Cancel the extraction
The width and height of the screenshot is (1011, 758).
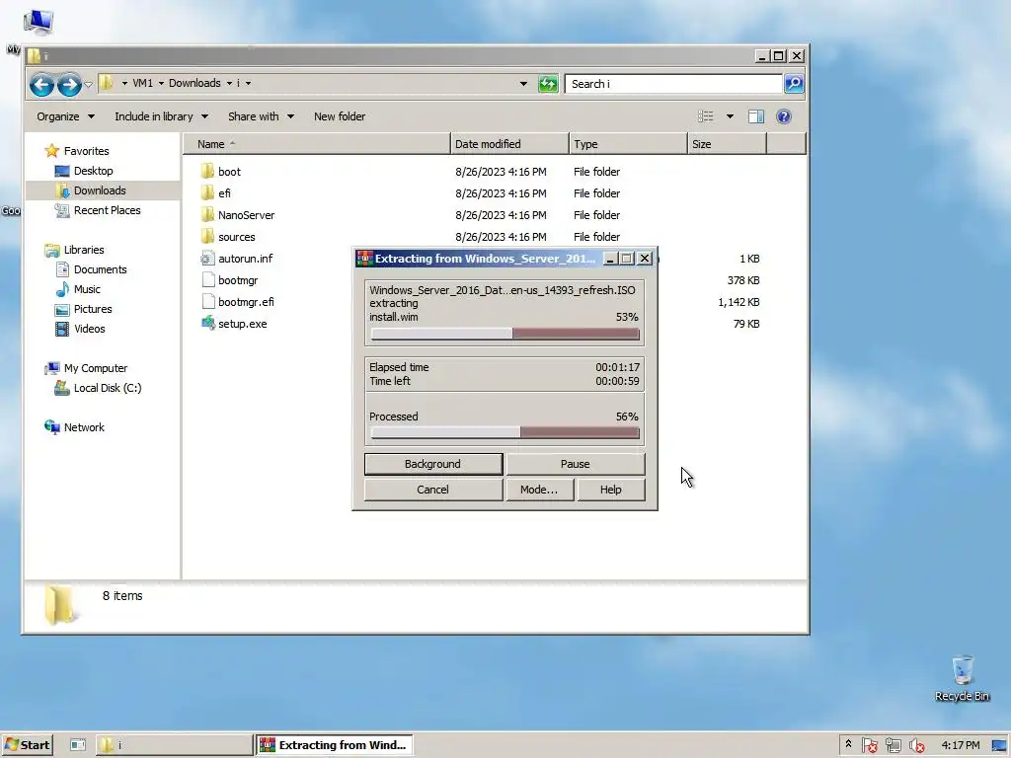(x=433, y=490)
